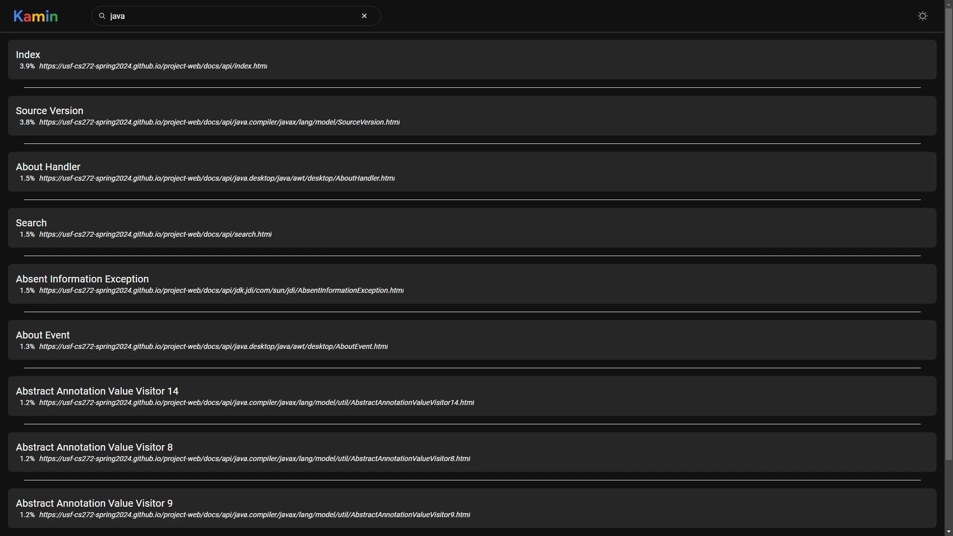Click the magnifying glass search icon
Image resolution: width=953 pixels, height=536 pixels.
click(x=101, y=16)
